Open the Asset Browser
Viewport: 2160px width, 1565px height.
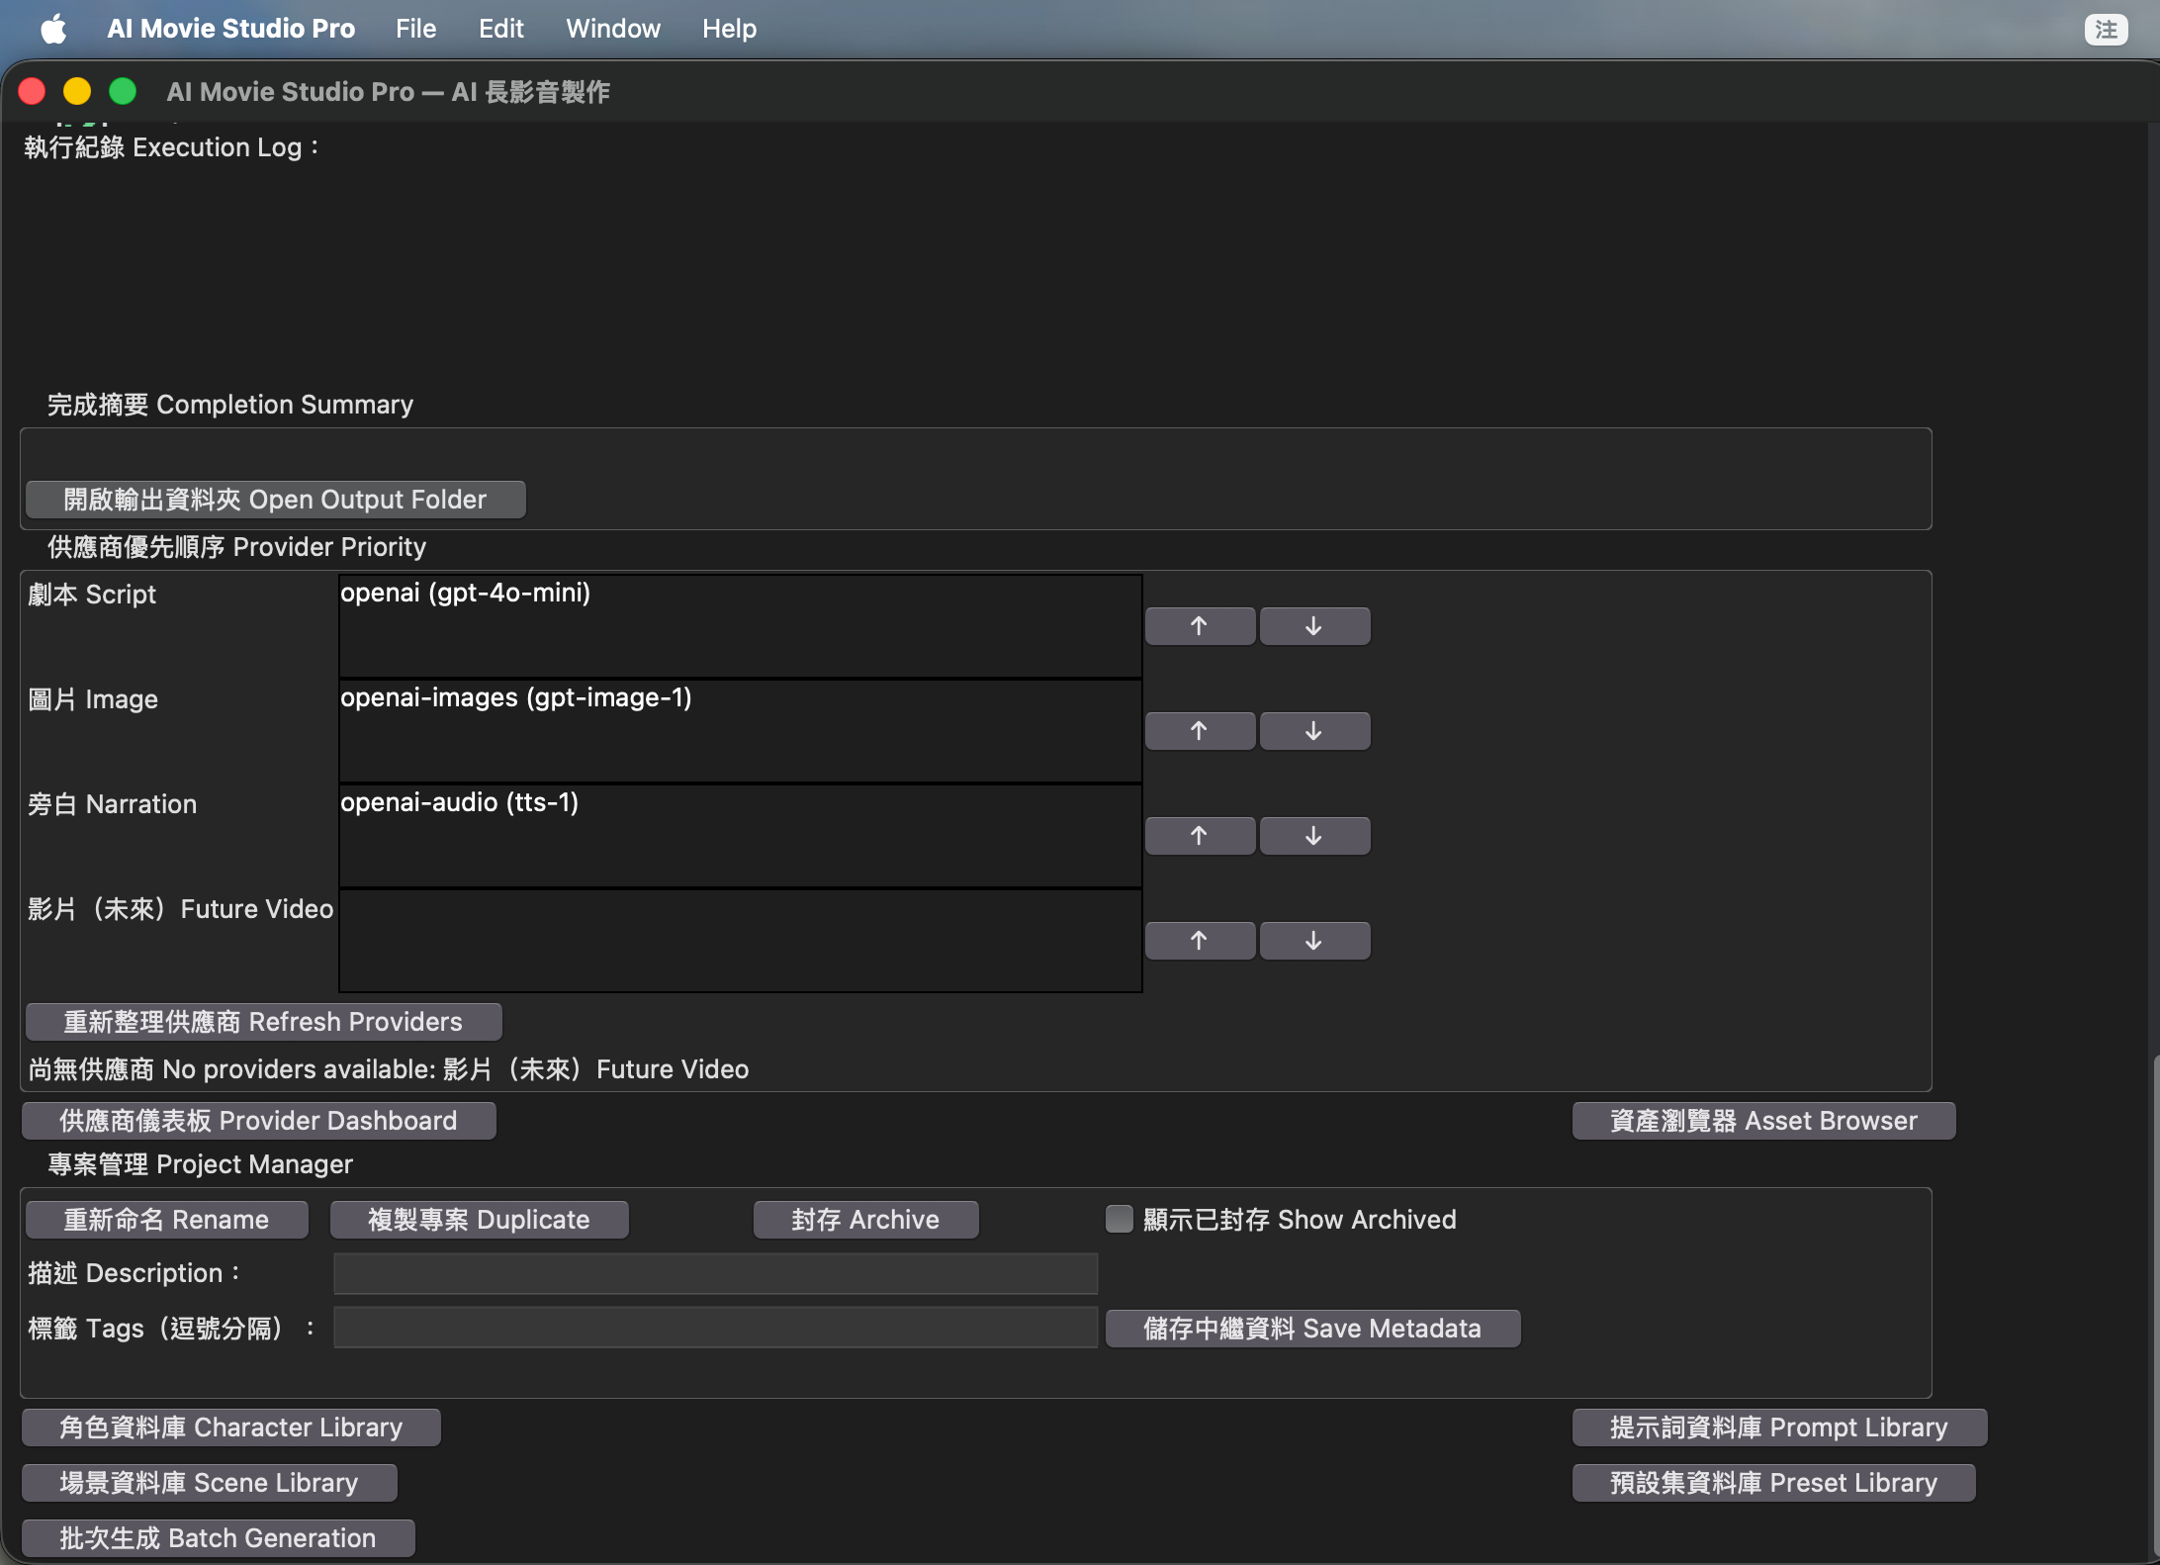click(x=1763, y=1121)
